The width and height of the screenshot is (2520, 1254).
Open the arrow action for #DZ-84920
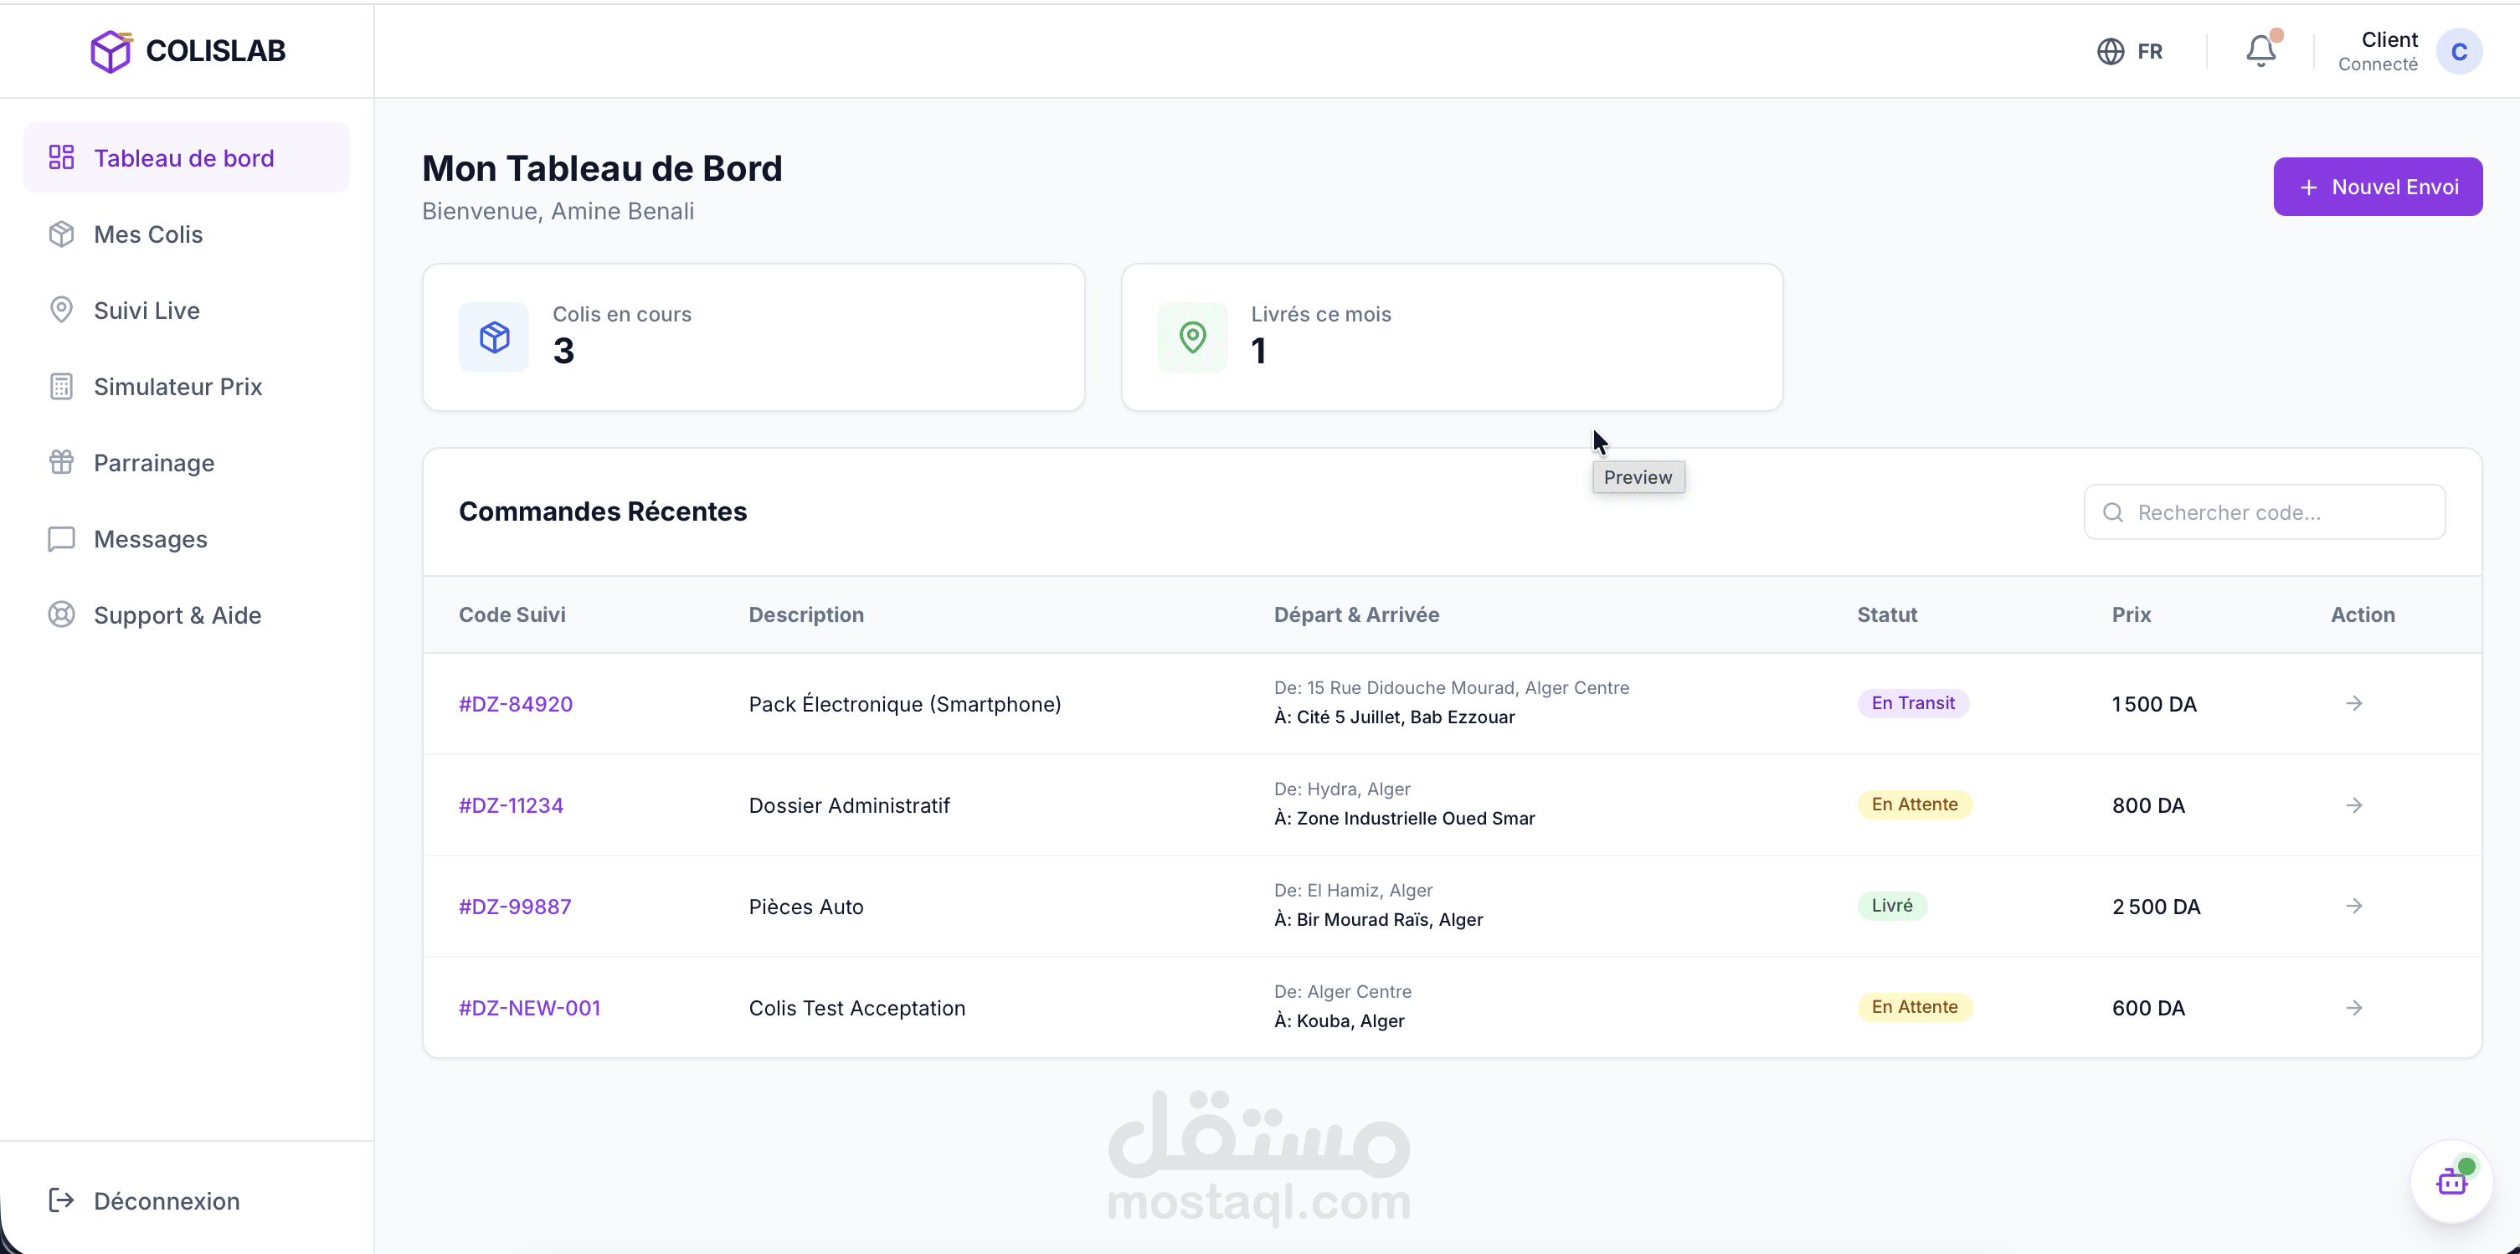point(2353,704)
